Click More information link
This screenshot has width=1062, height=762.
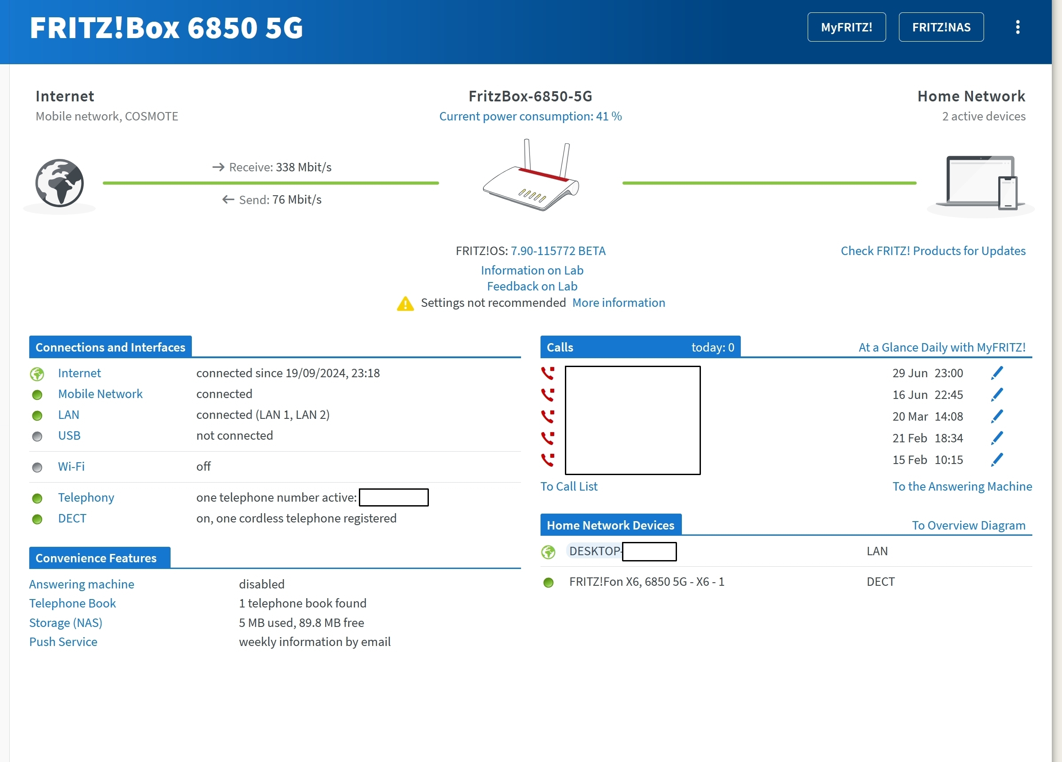click(x=619, y=303)
